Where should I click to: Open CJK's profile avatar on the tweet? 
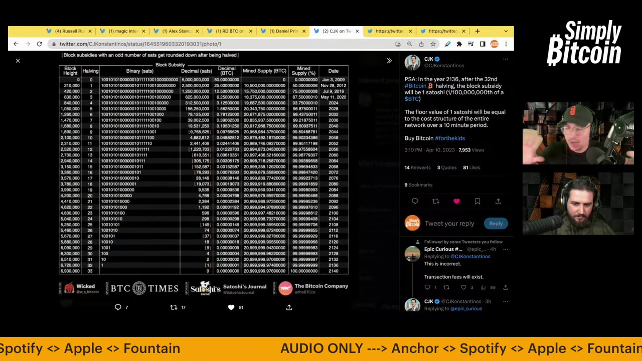pyautogui.click(x=412, y=62)
